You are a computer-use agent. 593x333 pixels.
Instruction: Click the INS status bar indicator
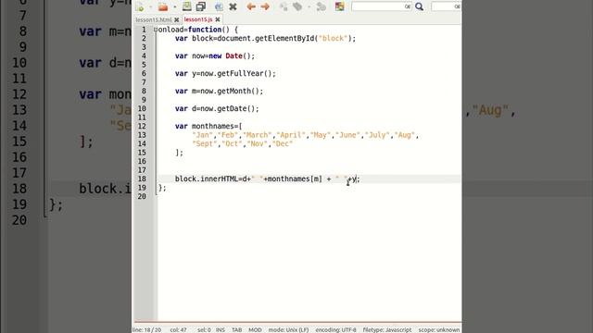221,329
